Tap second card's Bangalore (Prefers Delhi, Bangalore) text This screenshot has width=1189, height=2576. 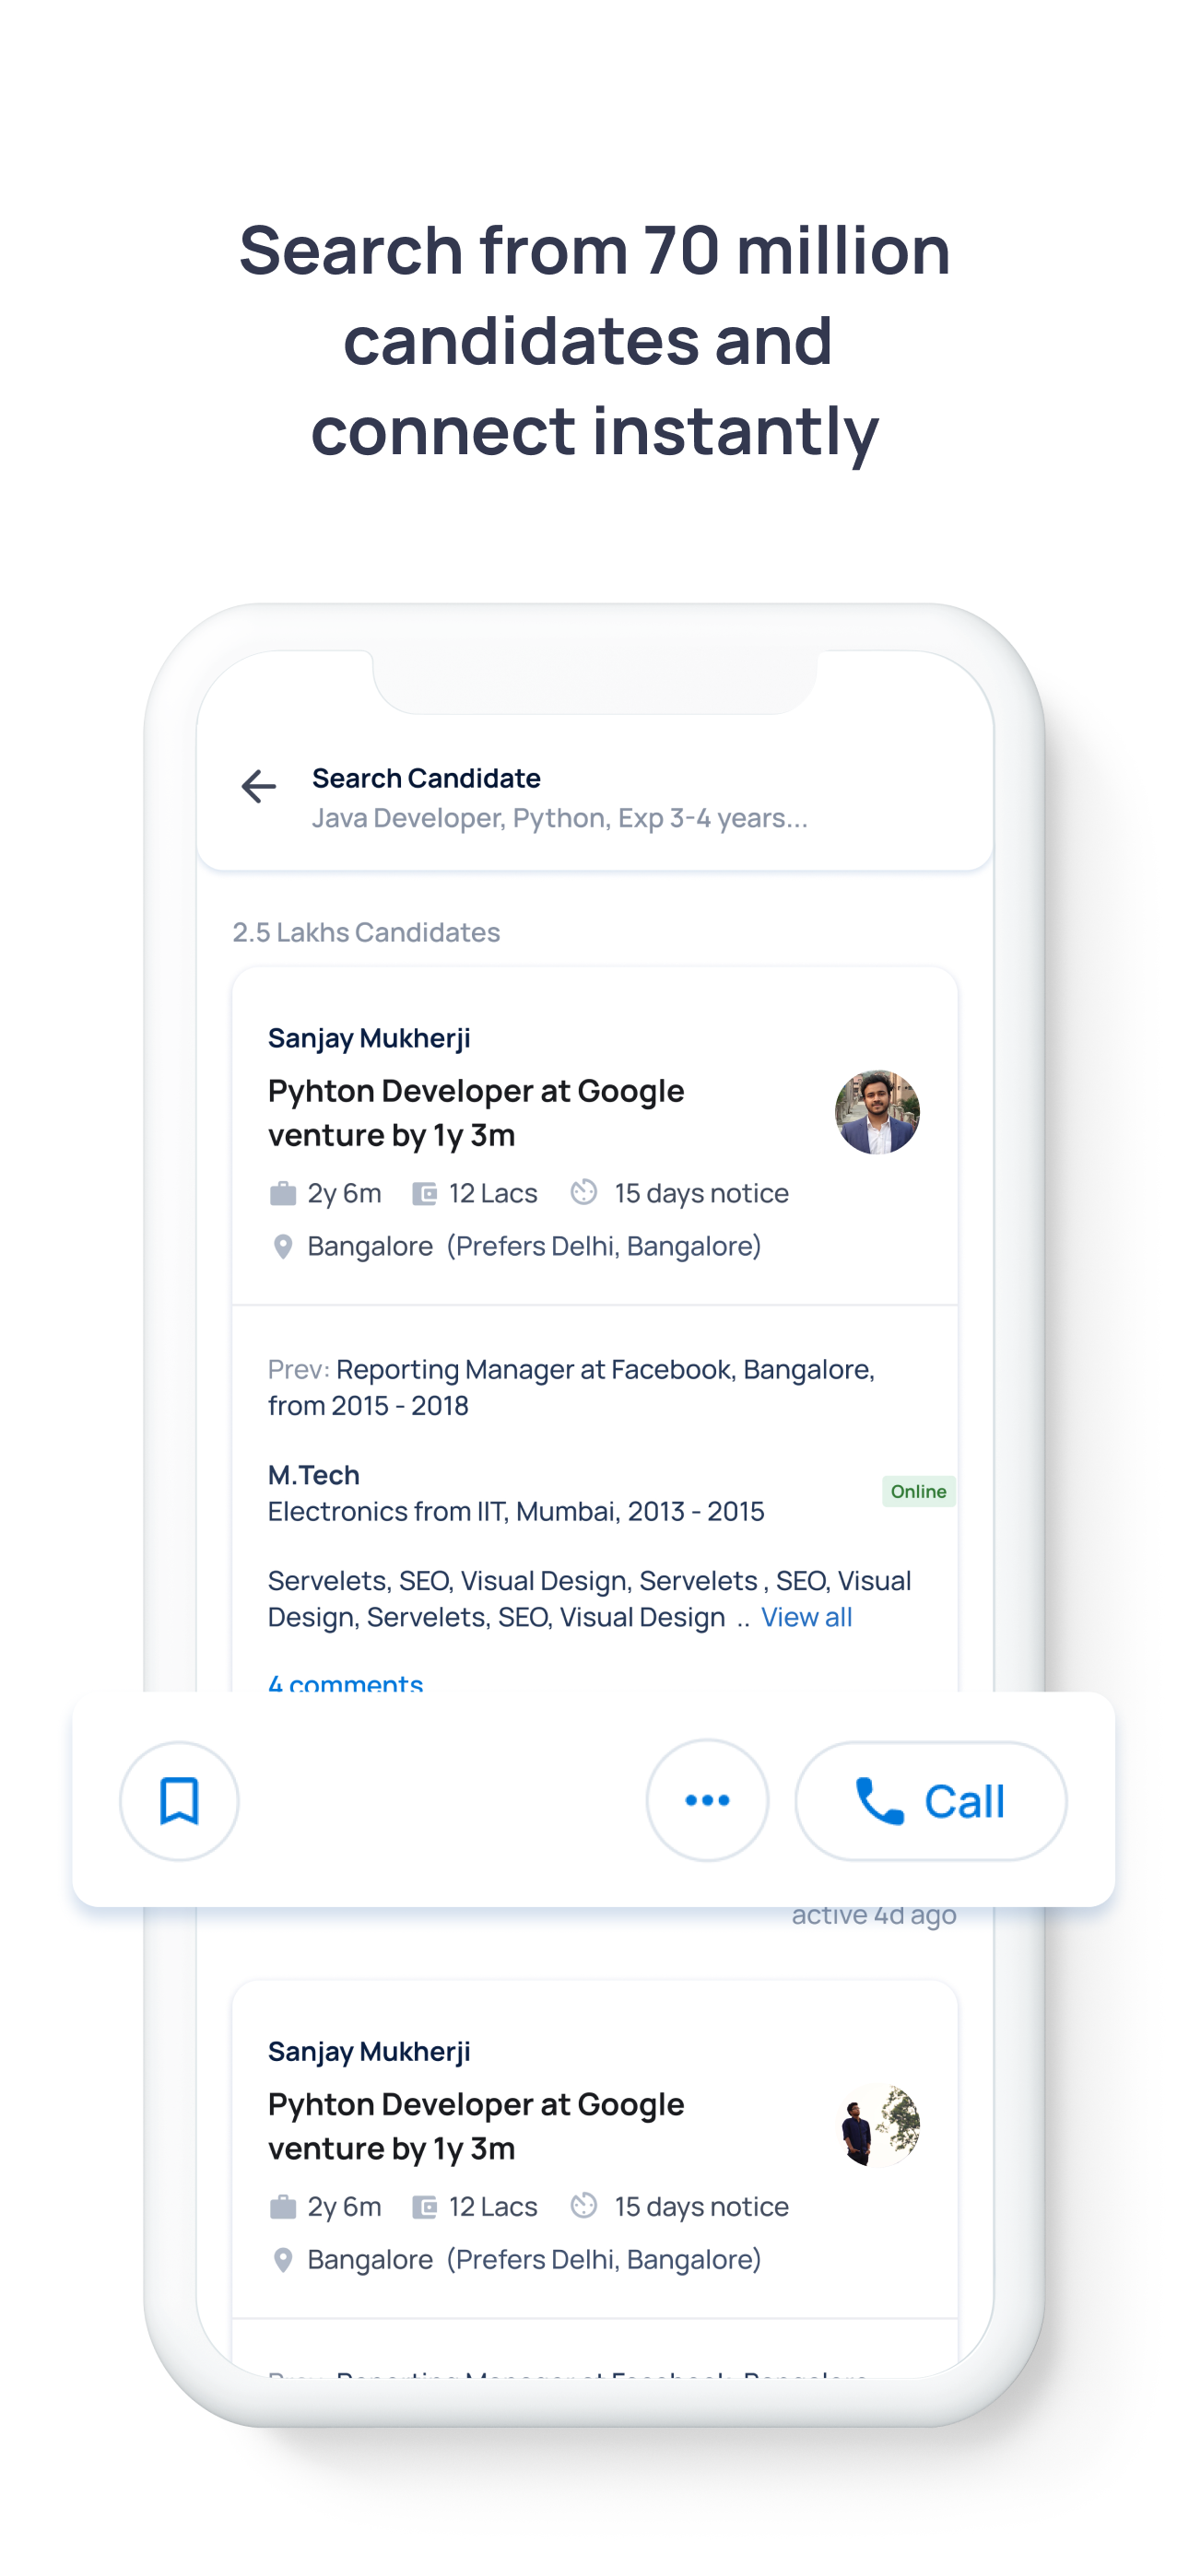pos(534,2259)
